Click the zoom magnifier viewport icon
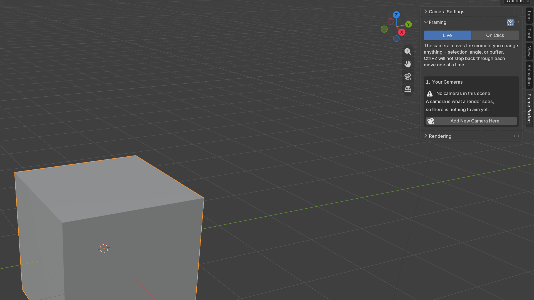 tap(408, 51)
